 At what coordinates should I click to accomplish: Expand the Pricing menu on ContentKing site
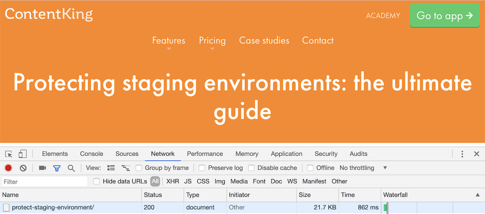212,41
